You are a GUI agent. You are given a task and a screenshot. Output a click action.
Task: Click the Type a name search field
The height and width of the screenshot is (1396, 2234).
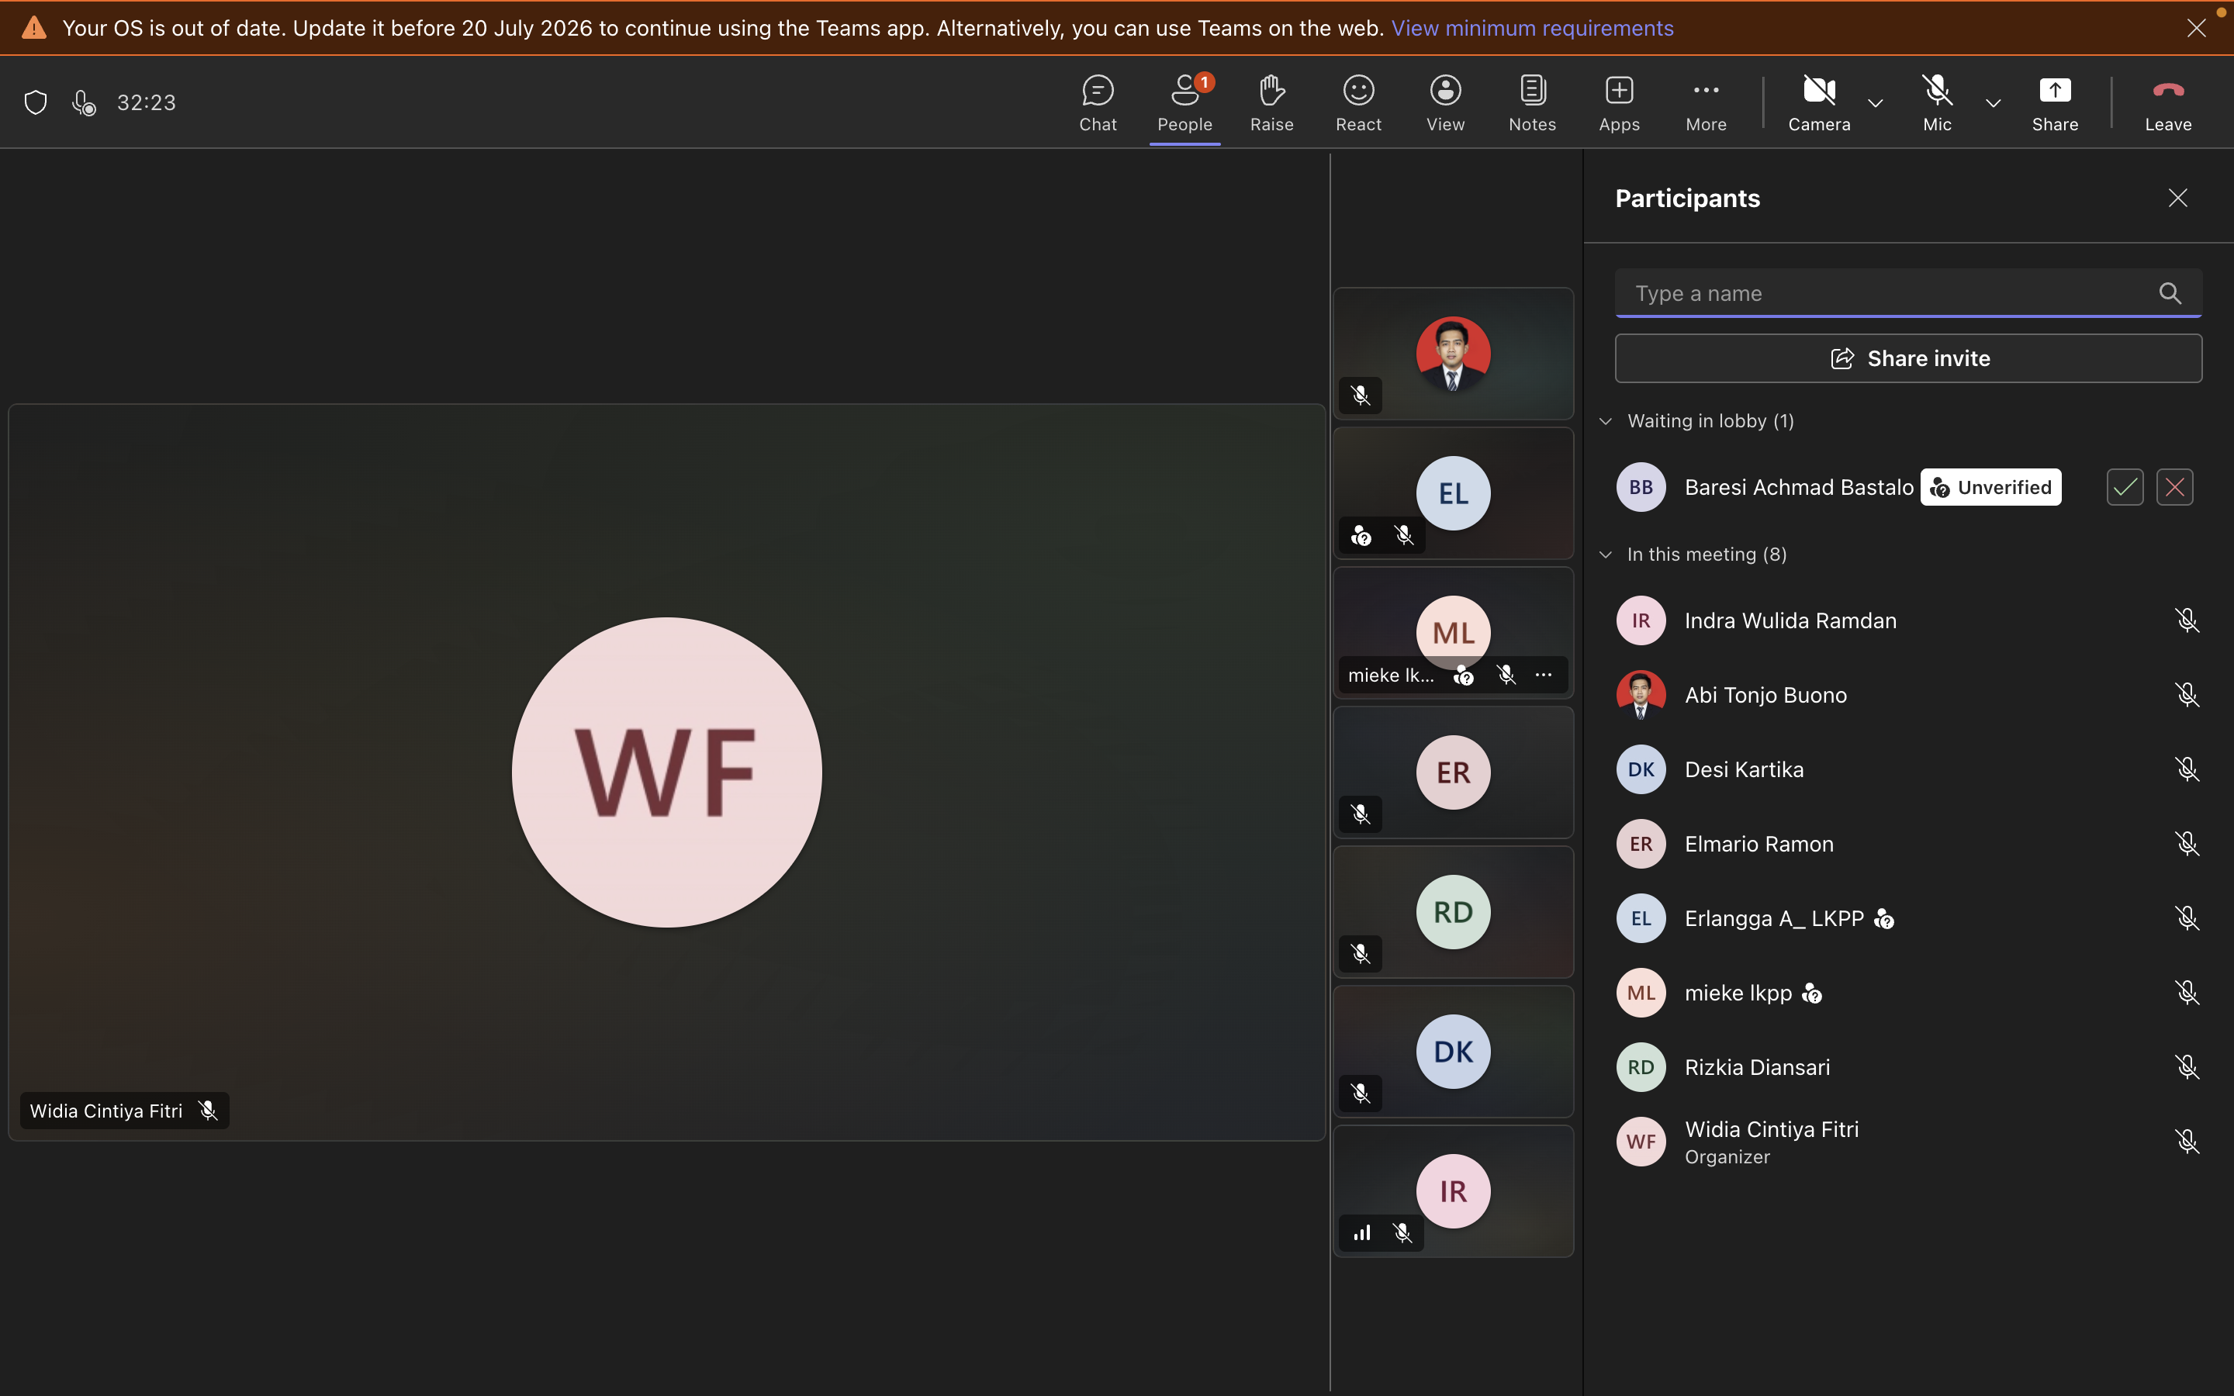pos(1908,292)
